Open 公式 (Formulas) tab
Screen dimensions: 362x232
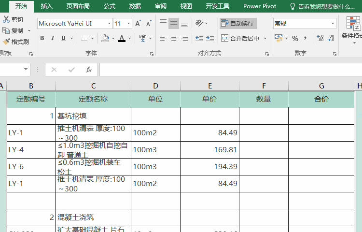[x=110, y=6]
